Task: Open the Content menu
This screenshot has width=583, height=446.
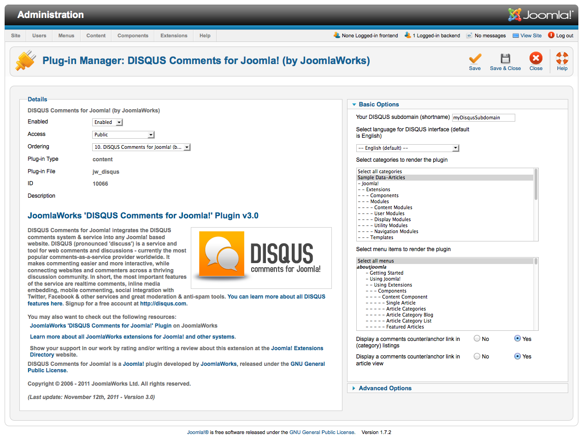Action: click(96, 35)
